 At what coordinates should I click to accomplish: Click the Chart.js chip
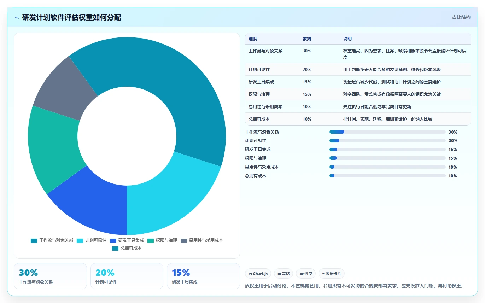[x=258, y=274]
